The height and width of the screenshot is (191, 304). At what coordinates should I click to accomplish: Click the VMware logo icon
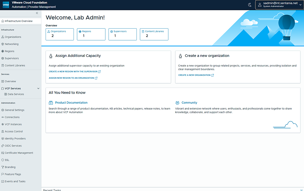click(6, 5)
